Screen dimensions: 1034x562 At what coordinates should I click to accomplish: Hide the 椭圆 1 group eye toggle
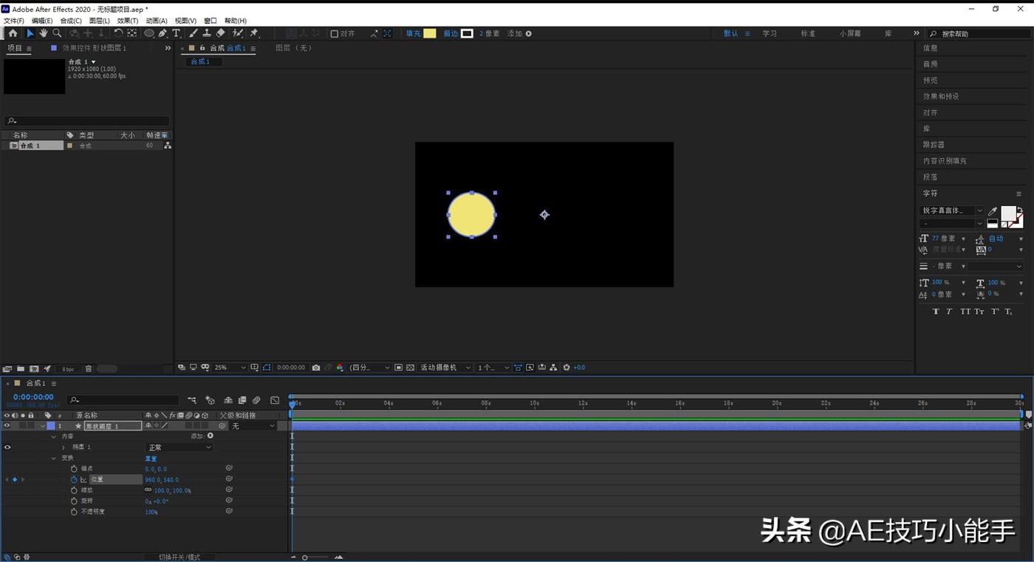pyautogui.click(x=7, y=447)
